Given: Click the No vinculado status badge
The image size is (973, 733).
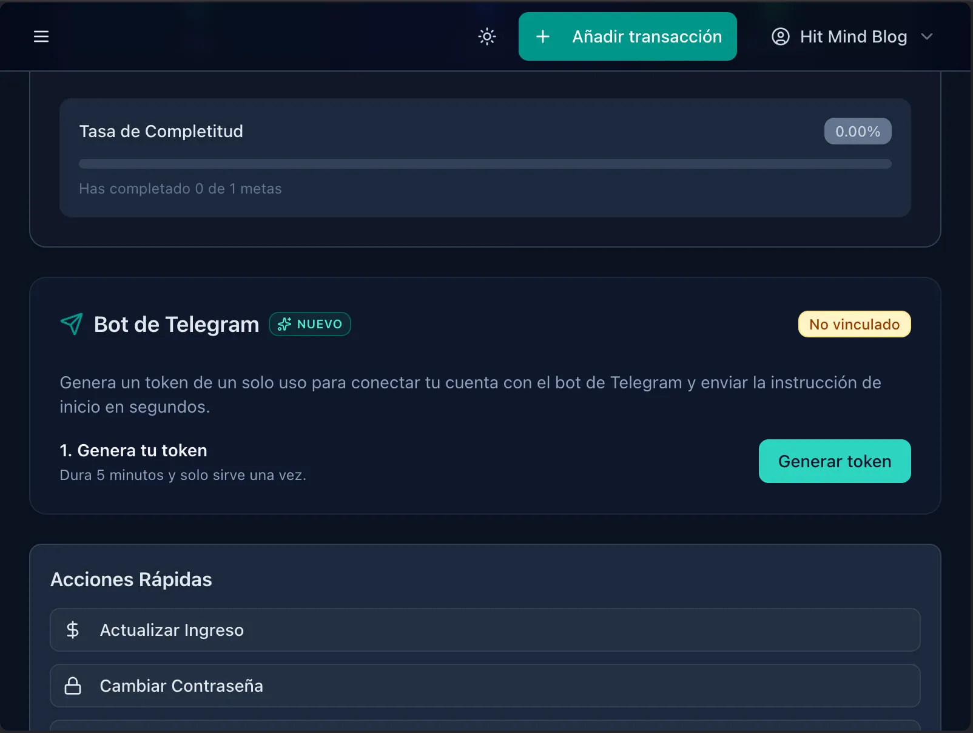Looking at the screenshot, I should click(854, 324).
